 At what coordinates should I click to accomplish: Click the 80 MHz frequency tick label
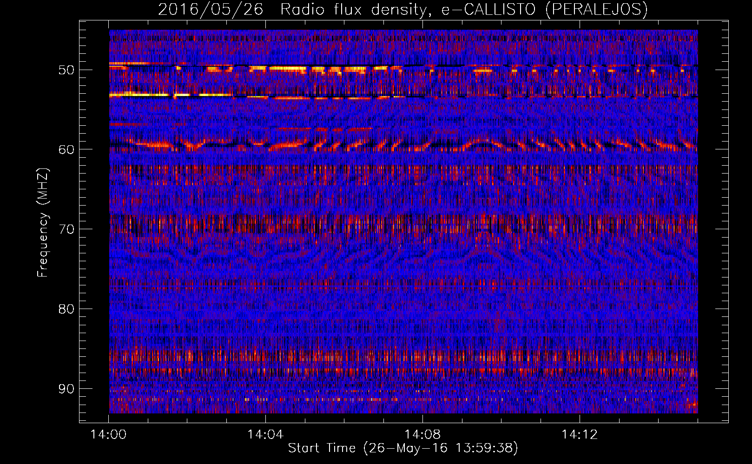[66, 309]
